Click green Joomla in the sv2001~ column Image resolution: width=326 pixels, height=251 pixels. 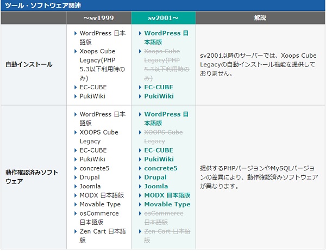(156, 186)
